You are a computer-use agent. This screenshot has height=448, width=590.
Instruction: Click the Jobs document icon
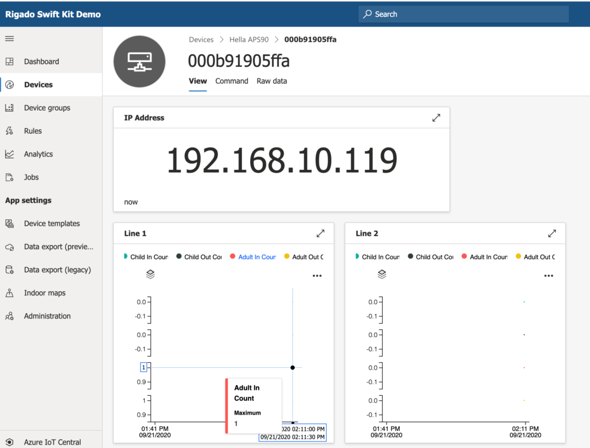click(9, 177)
